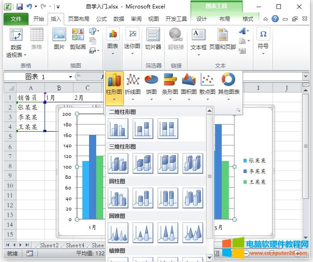Insert a 图片 picture from the ribbon
The width and height of the screenshot is (313, 262).
point(59,39)
